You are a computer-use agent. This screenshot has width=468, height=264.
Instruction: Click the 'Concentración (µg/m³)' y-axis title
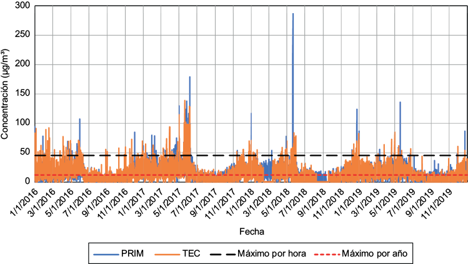(x=5, y=94)
